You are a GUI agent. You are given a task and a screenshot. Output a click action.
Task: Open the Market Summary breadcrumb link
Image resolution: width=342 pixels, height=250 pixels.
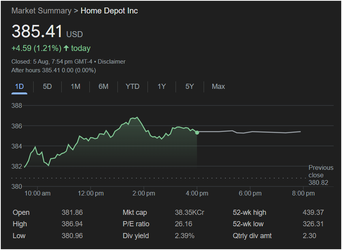pos(42,11)
